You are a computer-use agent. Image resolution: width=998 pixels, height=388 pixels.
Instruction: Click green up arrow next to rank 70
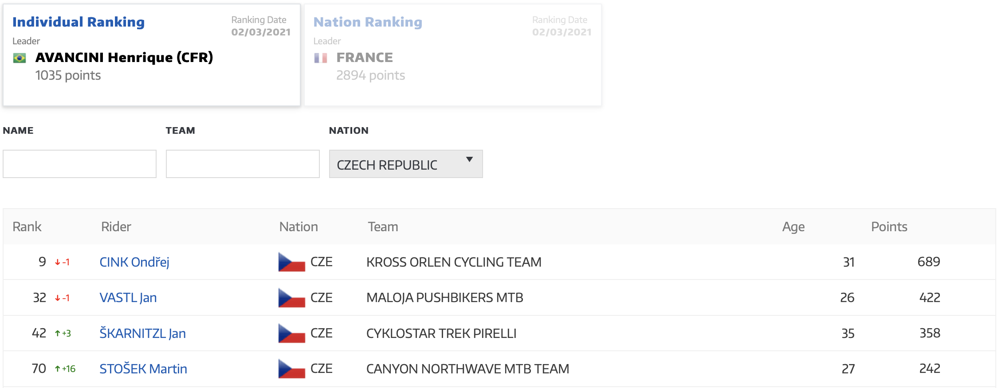click(x=58, y=369)
